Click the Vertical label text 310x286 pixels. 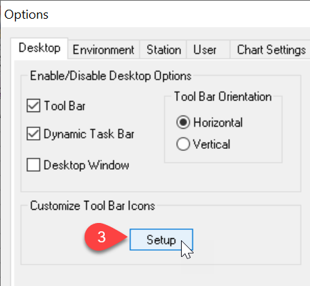pyautogui.click(x=212, y=144)
